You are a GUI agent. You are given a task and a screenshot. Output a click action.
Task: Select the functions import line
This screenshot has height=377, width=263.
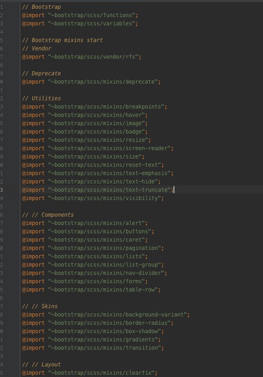(x=80, y=15)
